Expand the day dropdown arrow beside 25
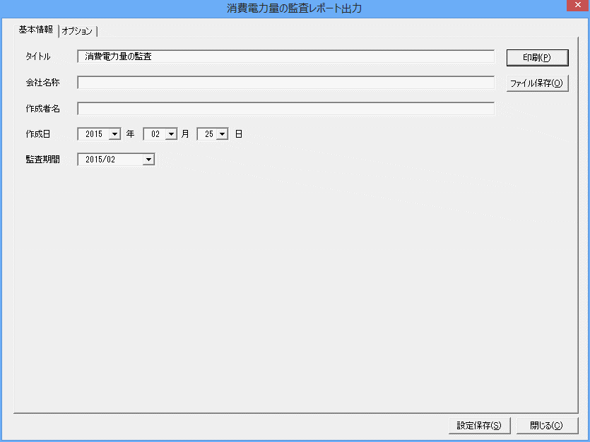Screen dimensions: 590x442 (x=223, y=134)
